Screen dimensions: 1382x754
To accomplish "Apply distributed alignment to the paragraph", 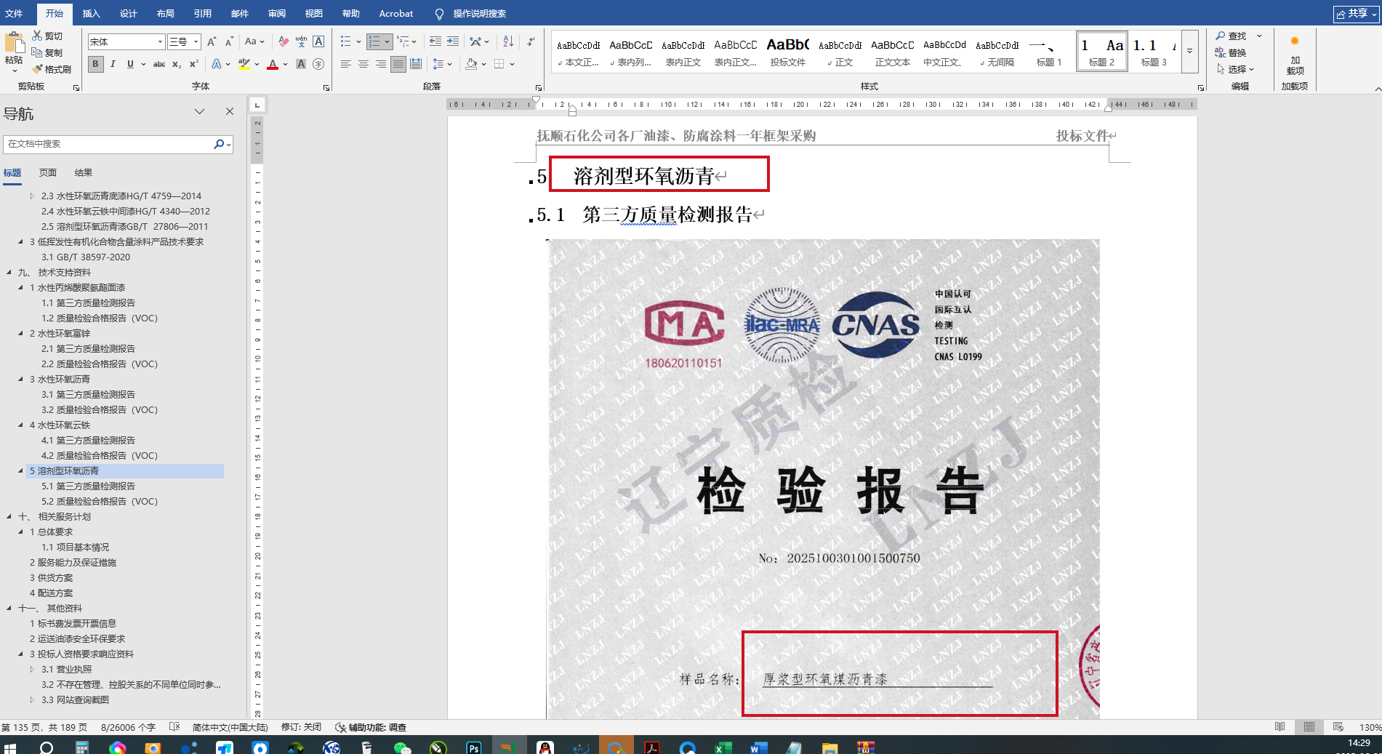I will [416, 64].
